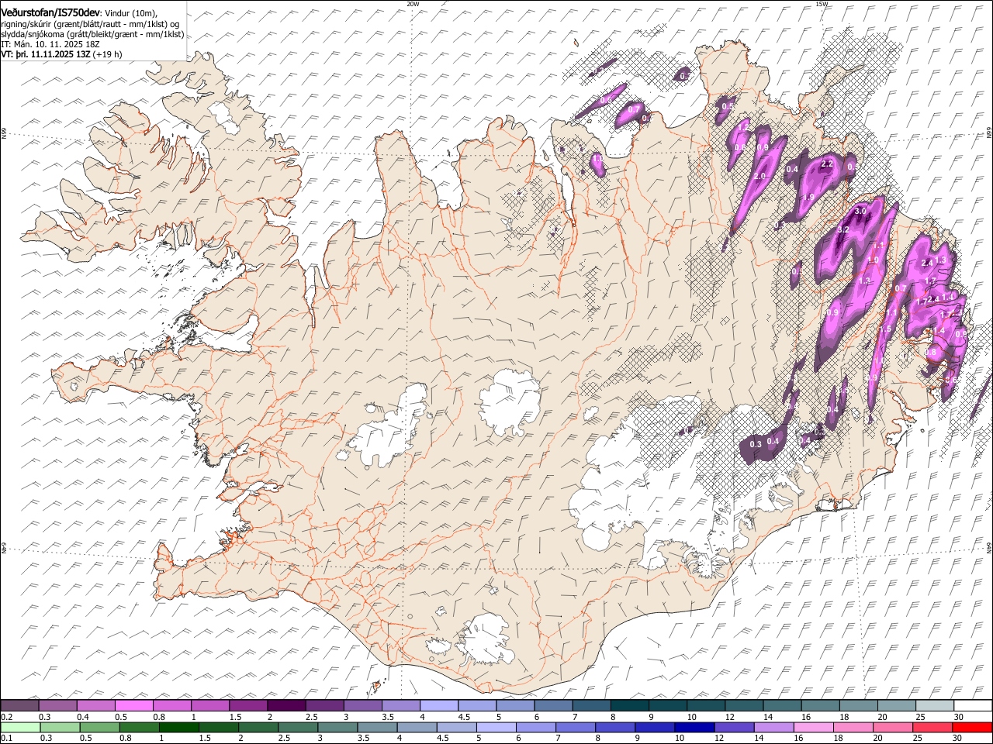The height and width of the screenshot is (744, 993).
Task: Click the purple 1.5 swatch in upper legend
Action: coord(248,706)
